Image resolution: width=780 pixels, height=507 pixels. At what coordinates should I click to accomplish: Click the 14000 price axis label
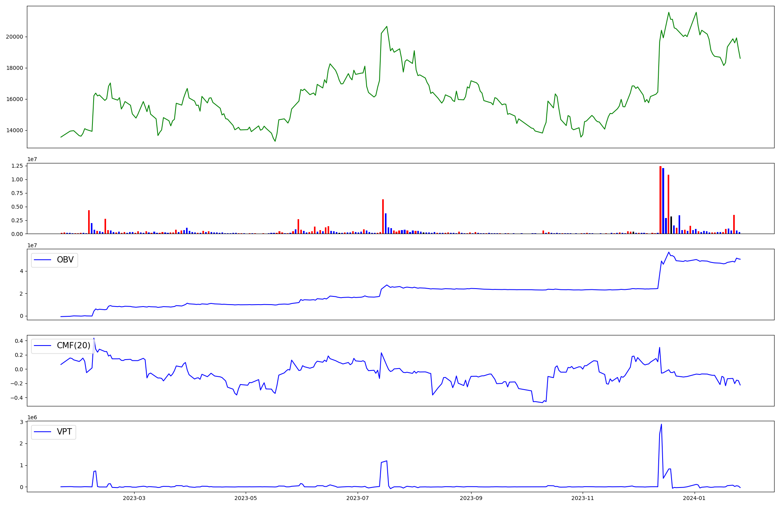pos(14,131)
